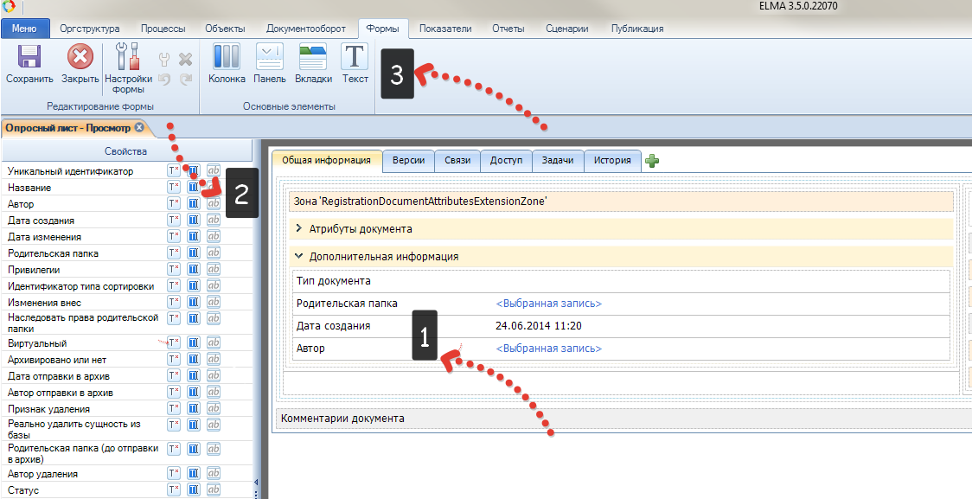Image resolution: width=972 pixels, height=499 pixels.
Task: Open Настройки формы tools icon
Action: (128, 59)
